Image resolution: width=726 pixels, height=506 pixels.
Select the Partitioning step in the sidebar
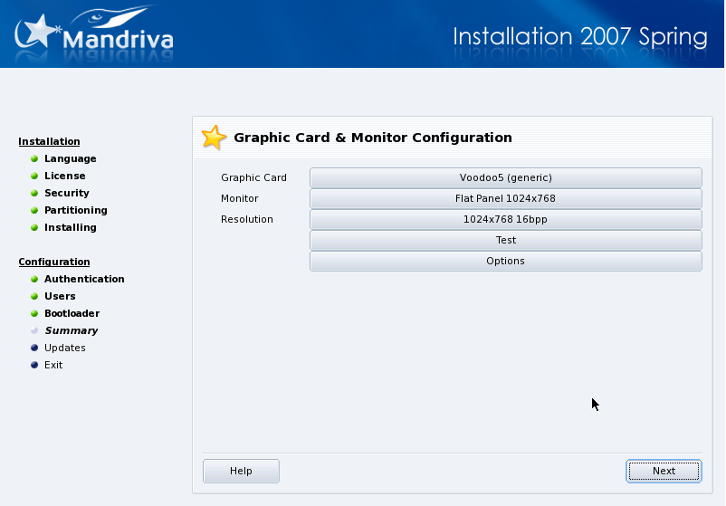[76, 210]
